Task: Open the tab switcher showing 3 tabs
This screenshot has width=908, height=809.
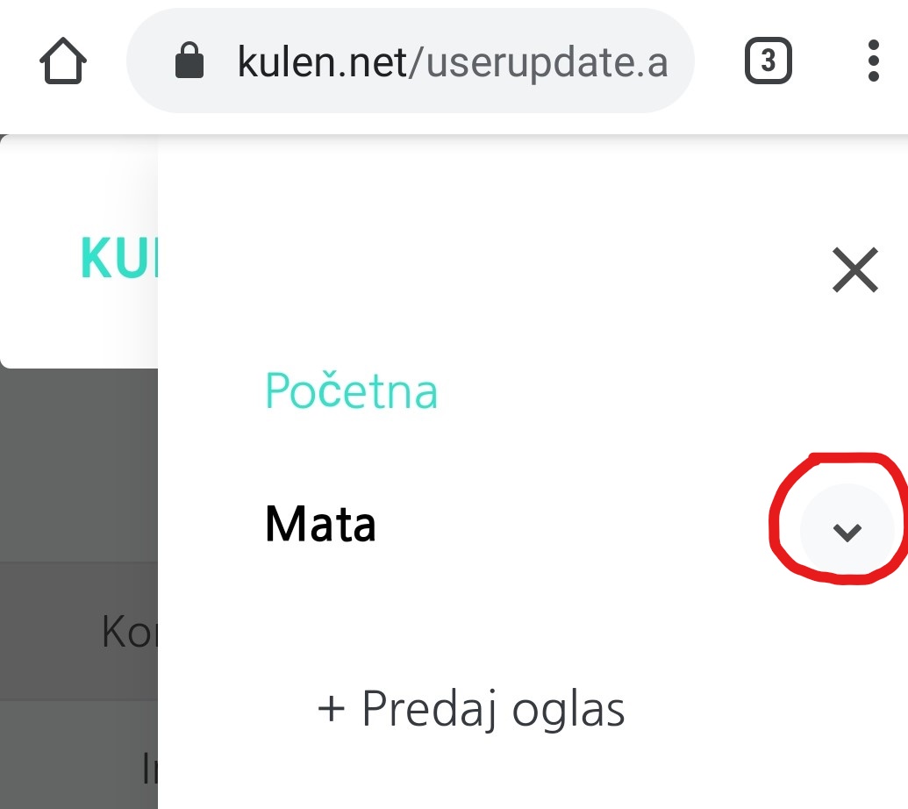Action: click(768, 62)
